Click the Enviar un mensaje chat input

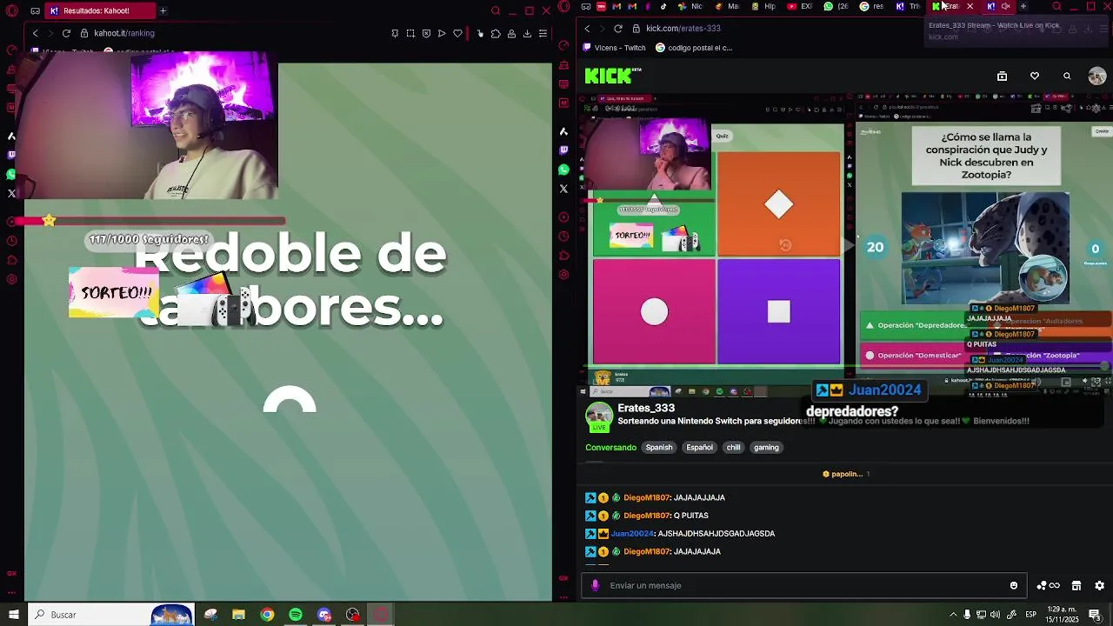pyautogui.click(x=804, y=585)
